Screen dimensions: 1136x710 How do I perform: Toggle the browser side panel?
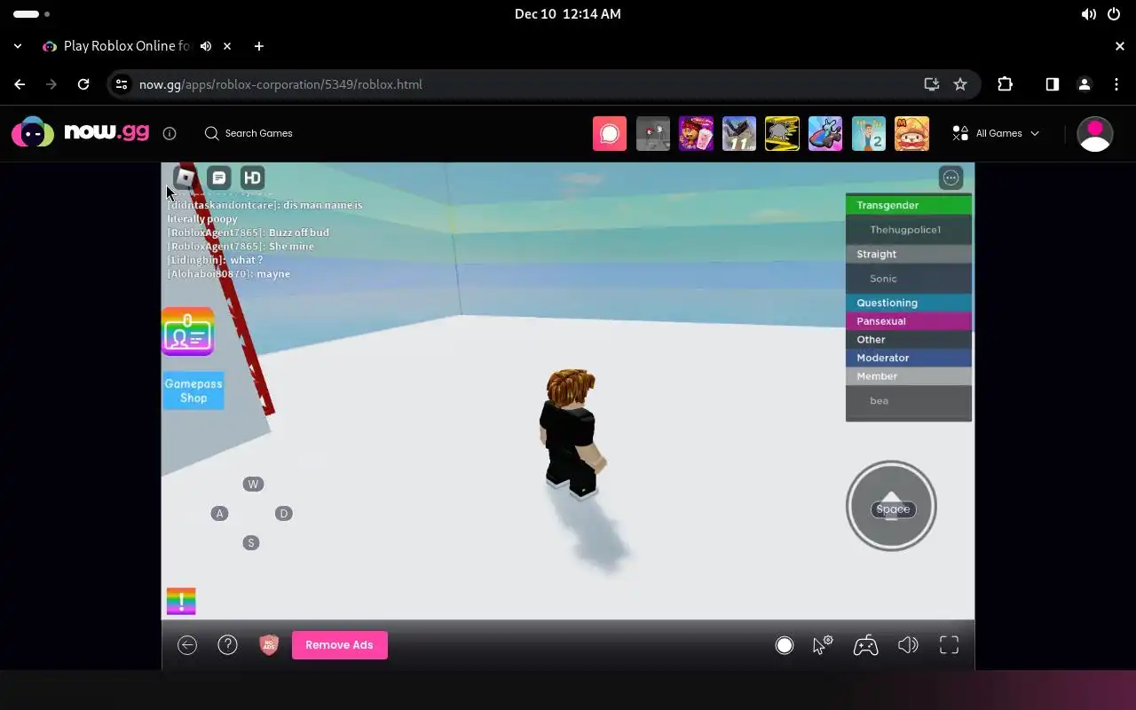pyautogui.click(x=1052, y=84)
